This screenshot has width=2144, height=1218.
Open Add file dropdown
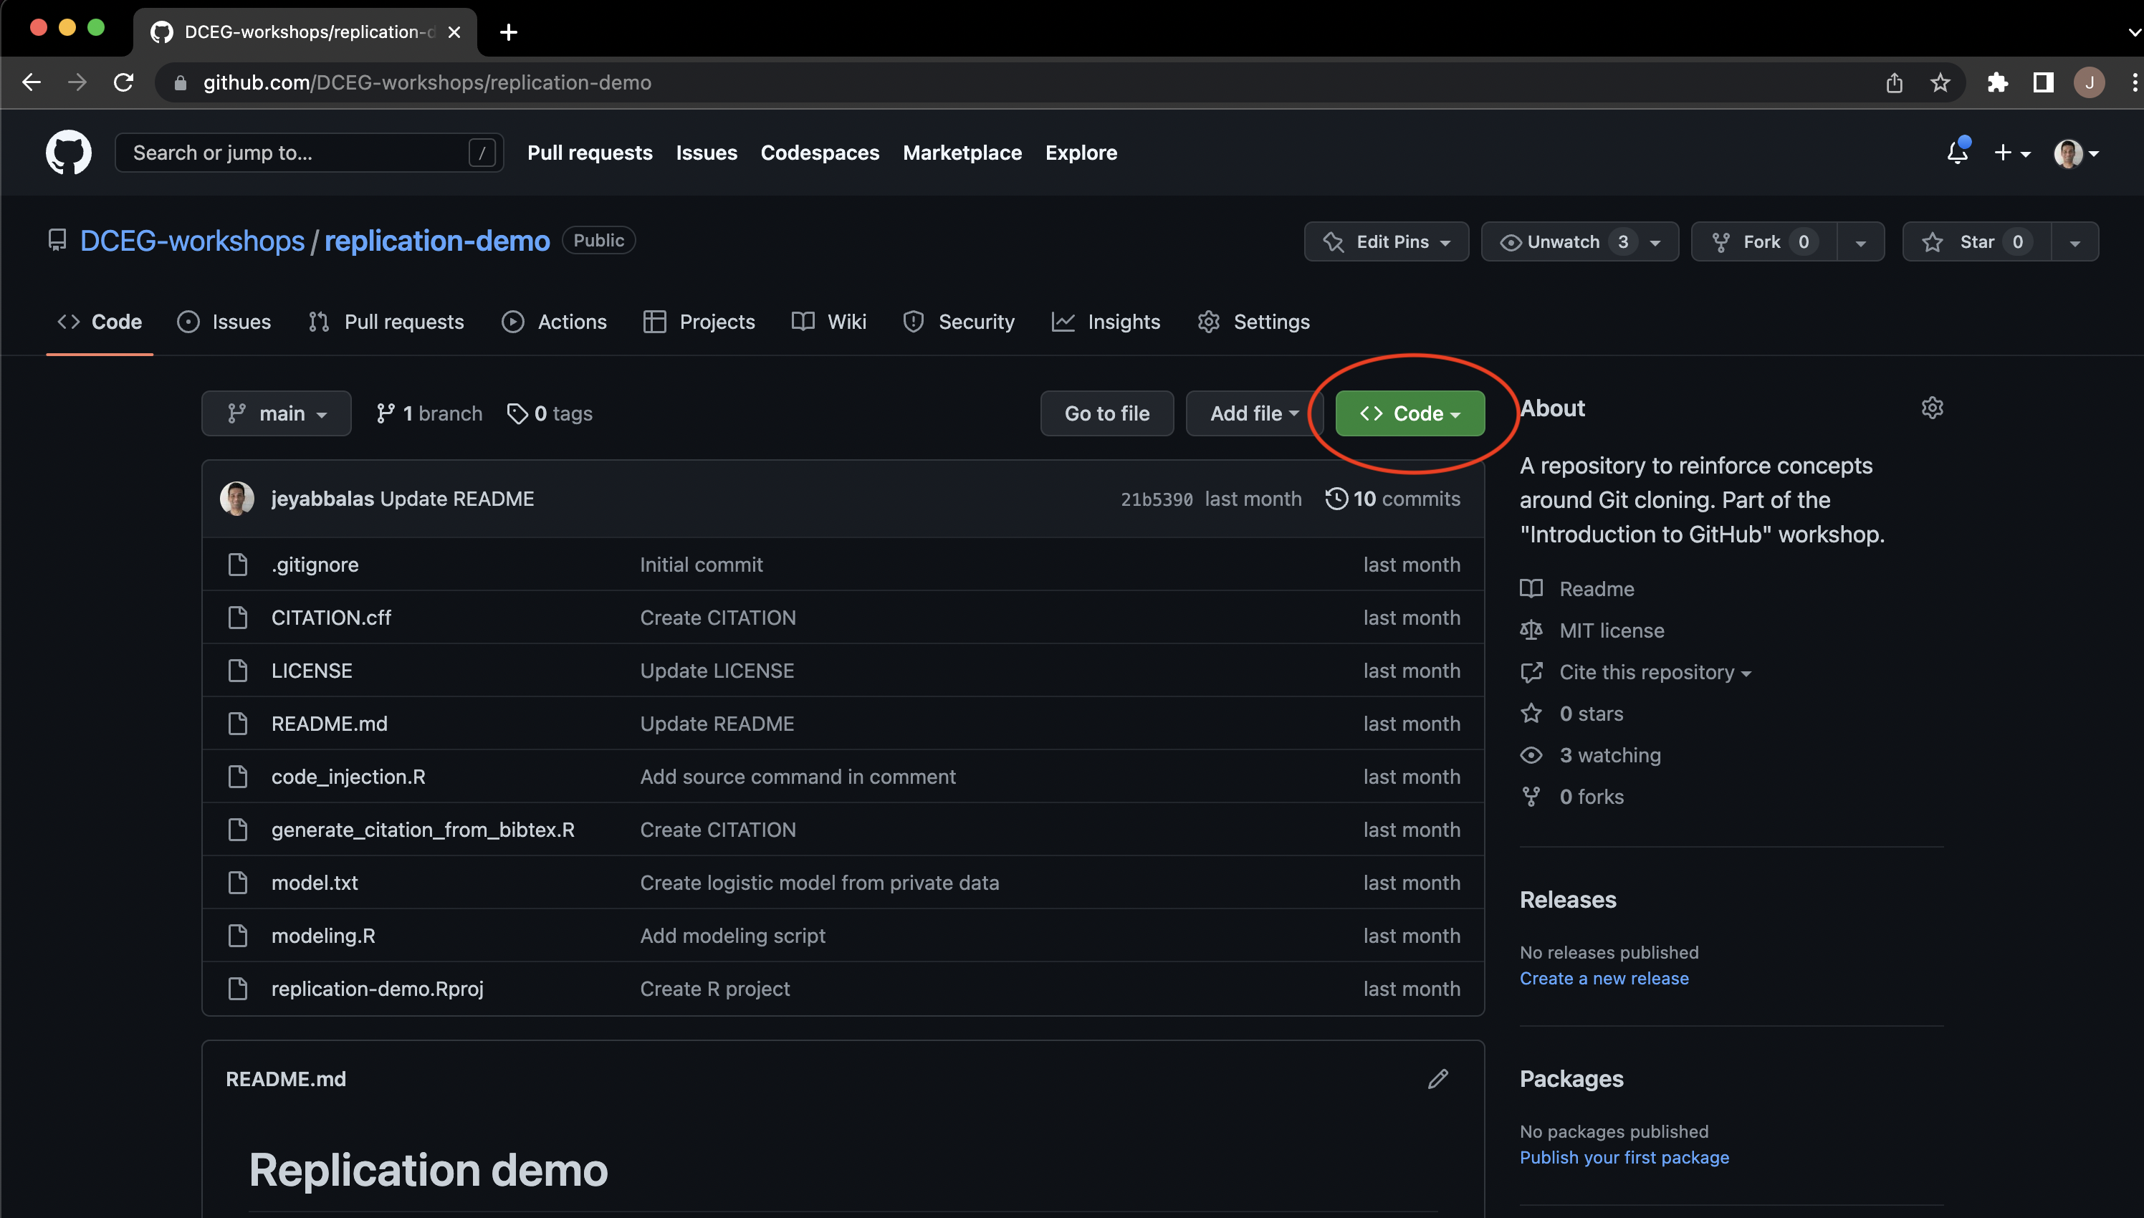[1253, 413]
